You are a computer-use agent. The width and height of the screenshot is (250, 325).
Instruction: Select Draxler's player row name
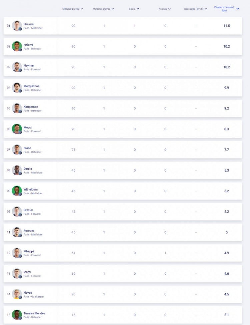pyautogui.click(x=28, y=210)
